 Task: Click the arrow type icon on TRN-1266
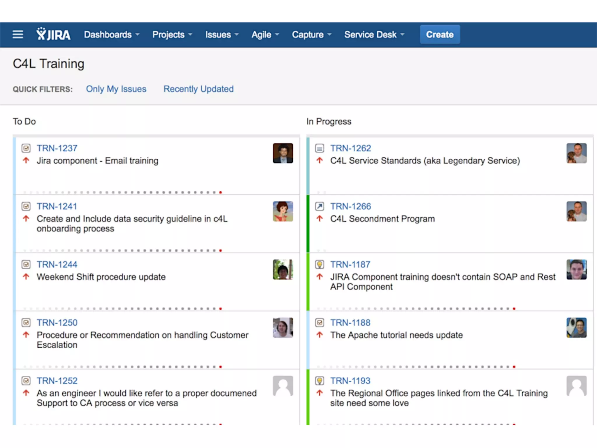(319, 206)
